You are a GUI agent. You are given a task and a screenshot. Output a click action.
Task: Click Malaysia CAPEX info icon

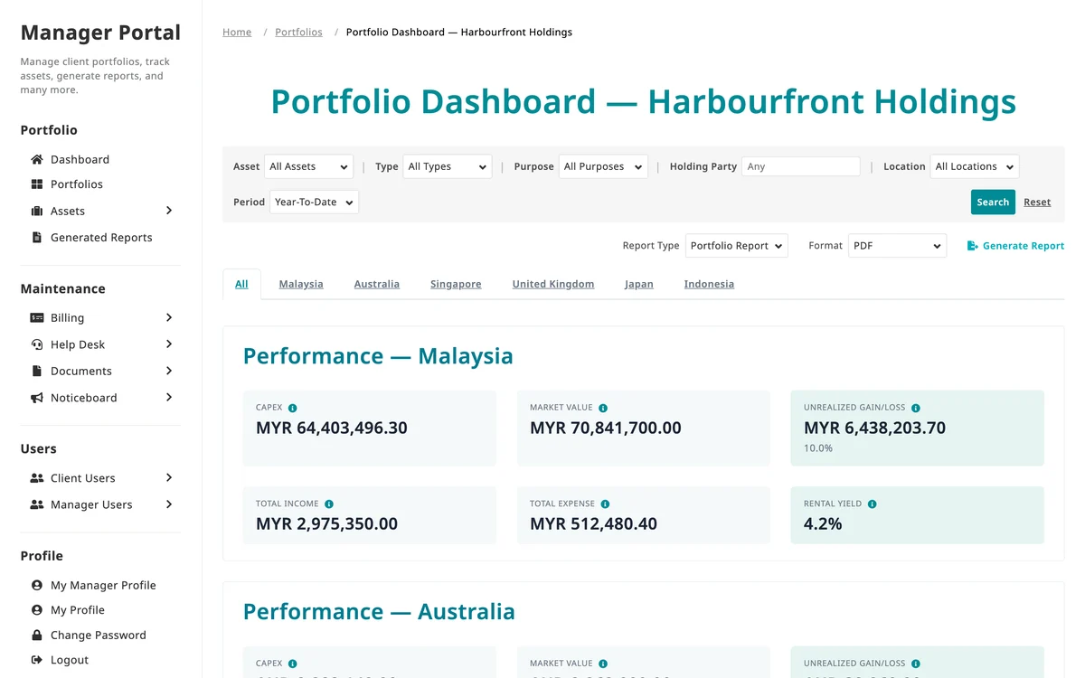(x=292, y=409)
